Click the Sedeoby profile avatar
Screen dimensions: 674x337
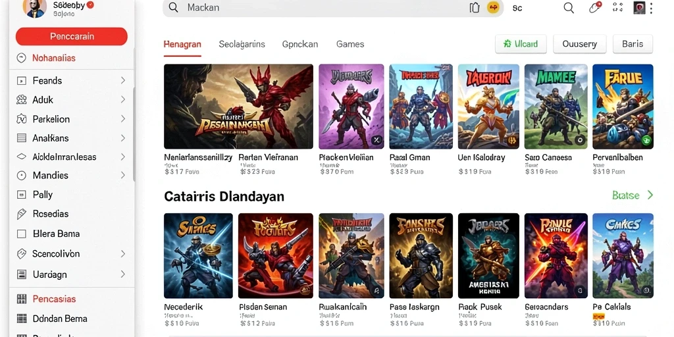(x=34, y=8)
